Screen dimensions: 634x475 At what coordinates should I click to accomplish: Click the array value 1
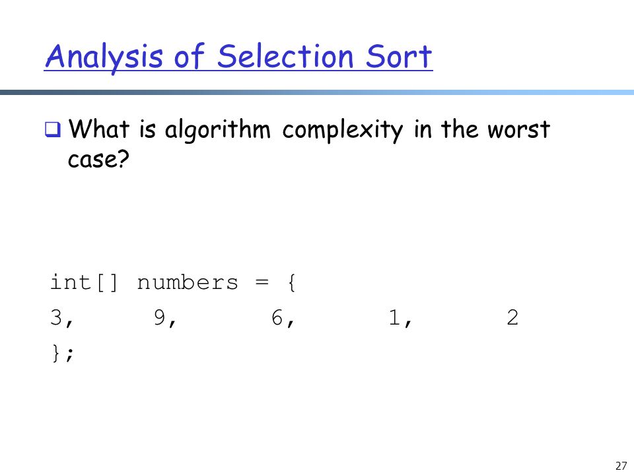coord(394,317)
